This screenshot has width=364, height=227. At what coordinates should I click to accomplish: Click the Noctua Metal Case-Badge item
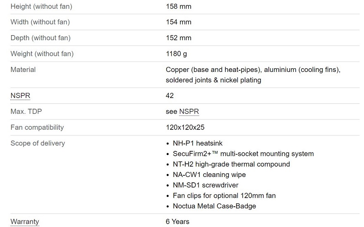pos(214,206)
